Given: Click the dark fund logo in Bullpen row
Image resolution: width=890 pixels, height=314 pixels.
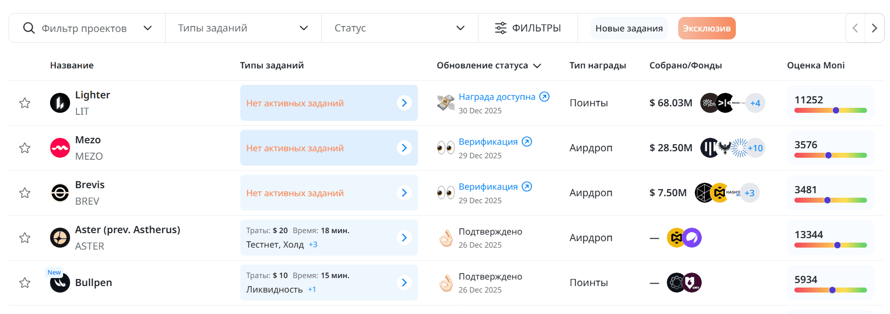Looking at the screenshot, I should (676, 283).
